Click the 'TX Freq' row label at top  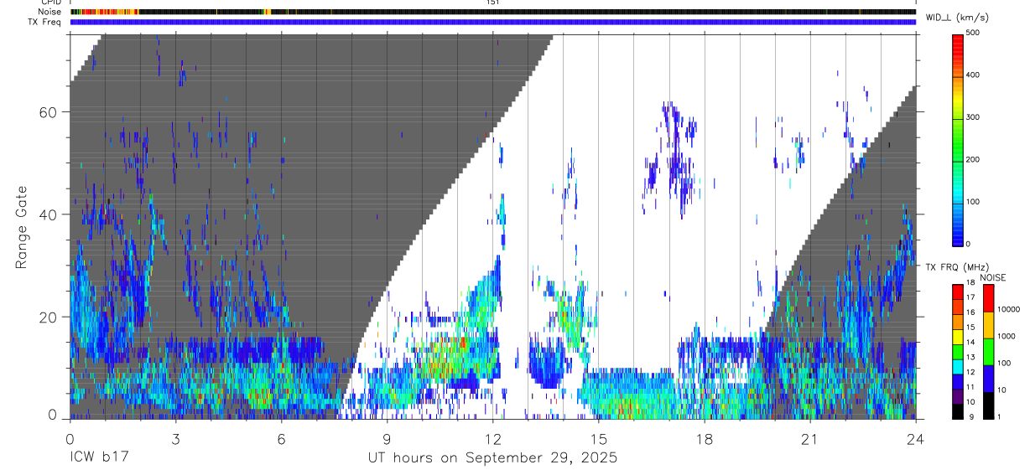point(45,22)
